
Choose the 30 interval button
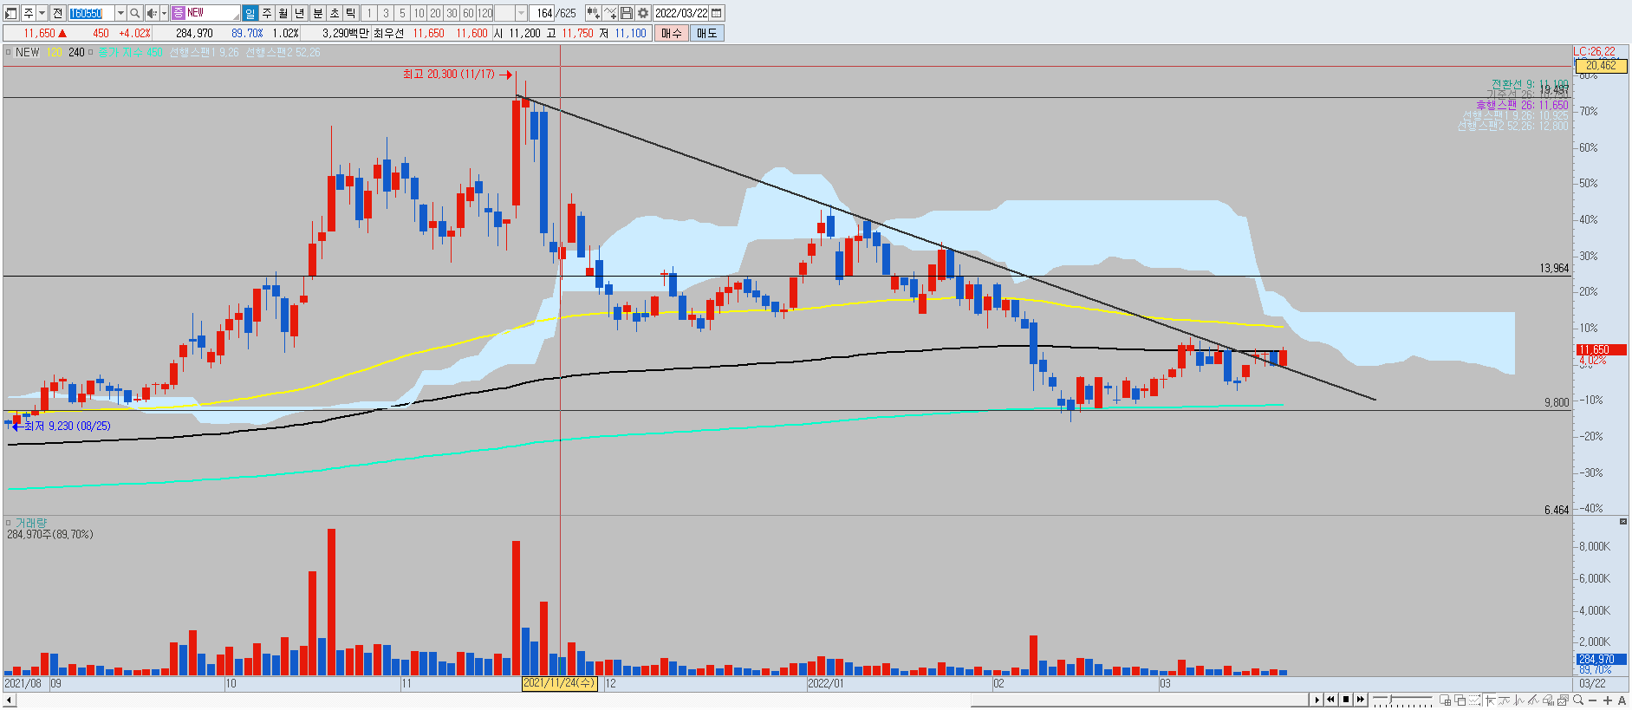click(452, 13)
